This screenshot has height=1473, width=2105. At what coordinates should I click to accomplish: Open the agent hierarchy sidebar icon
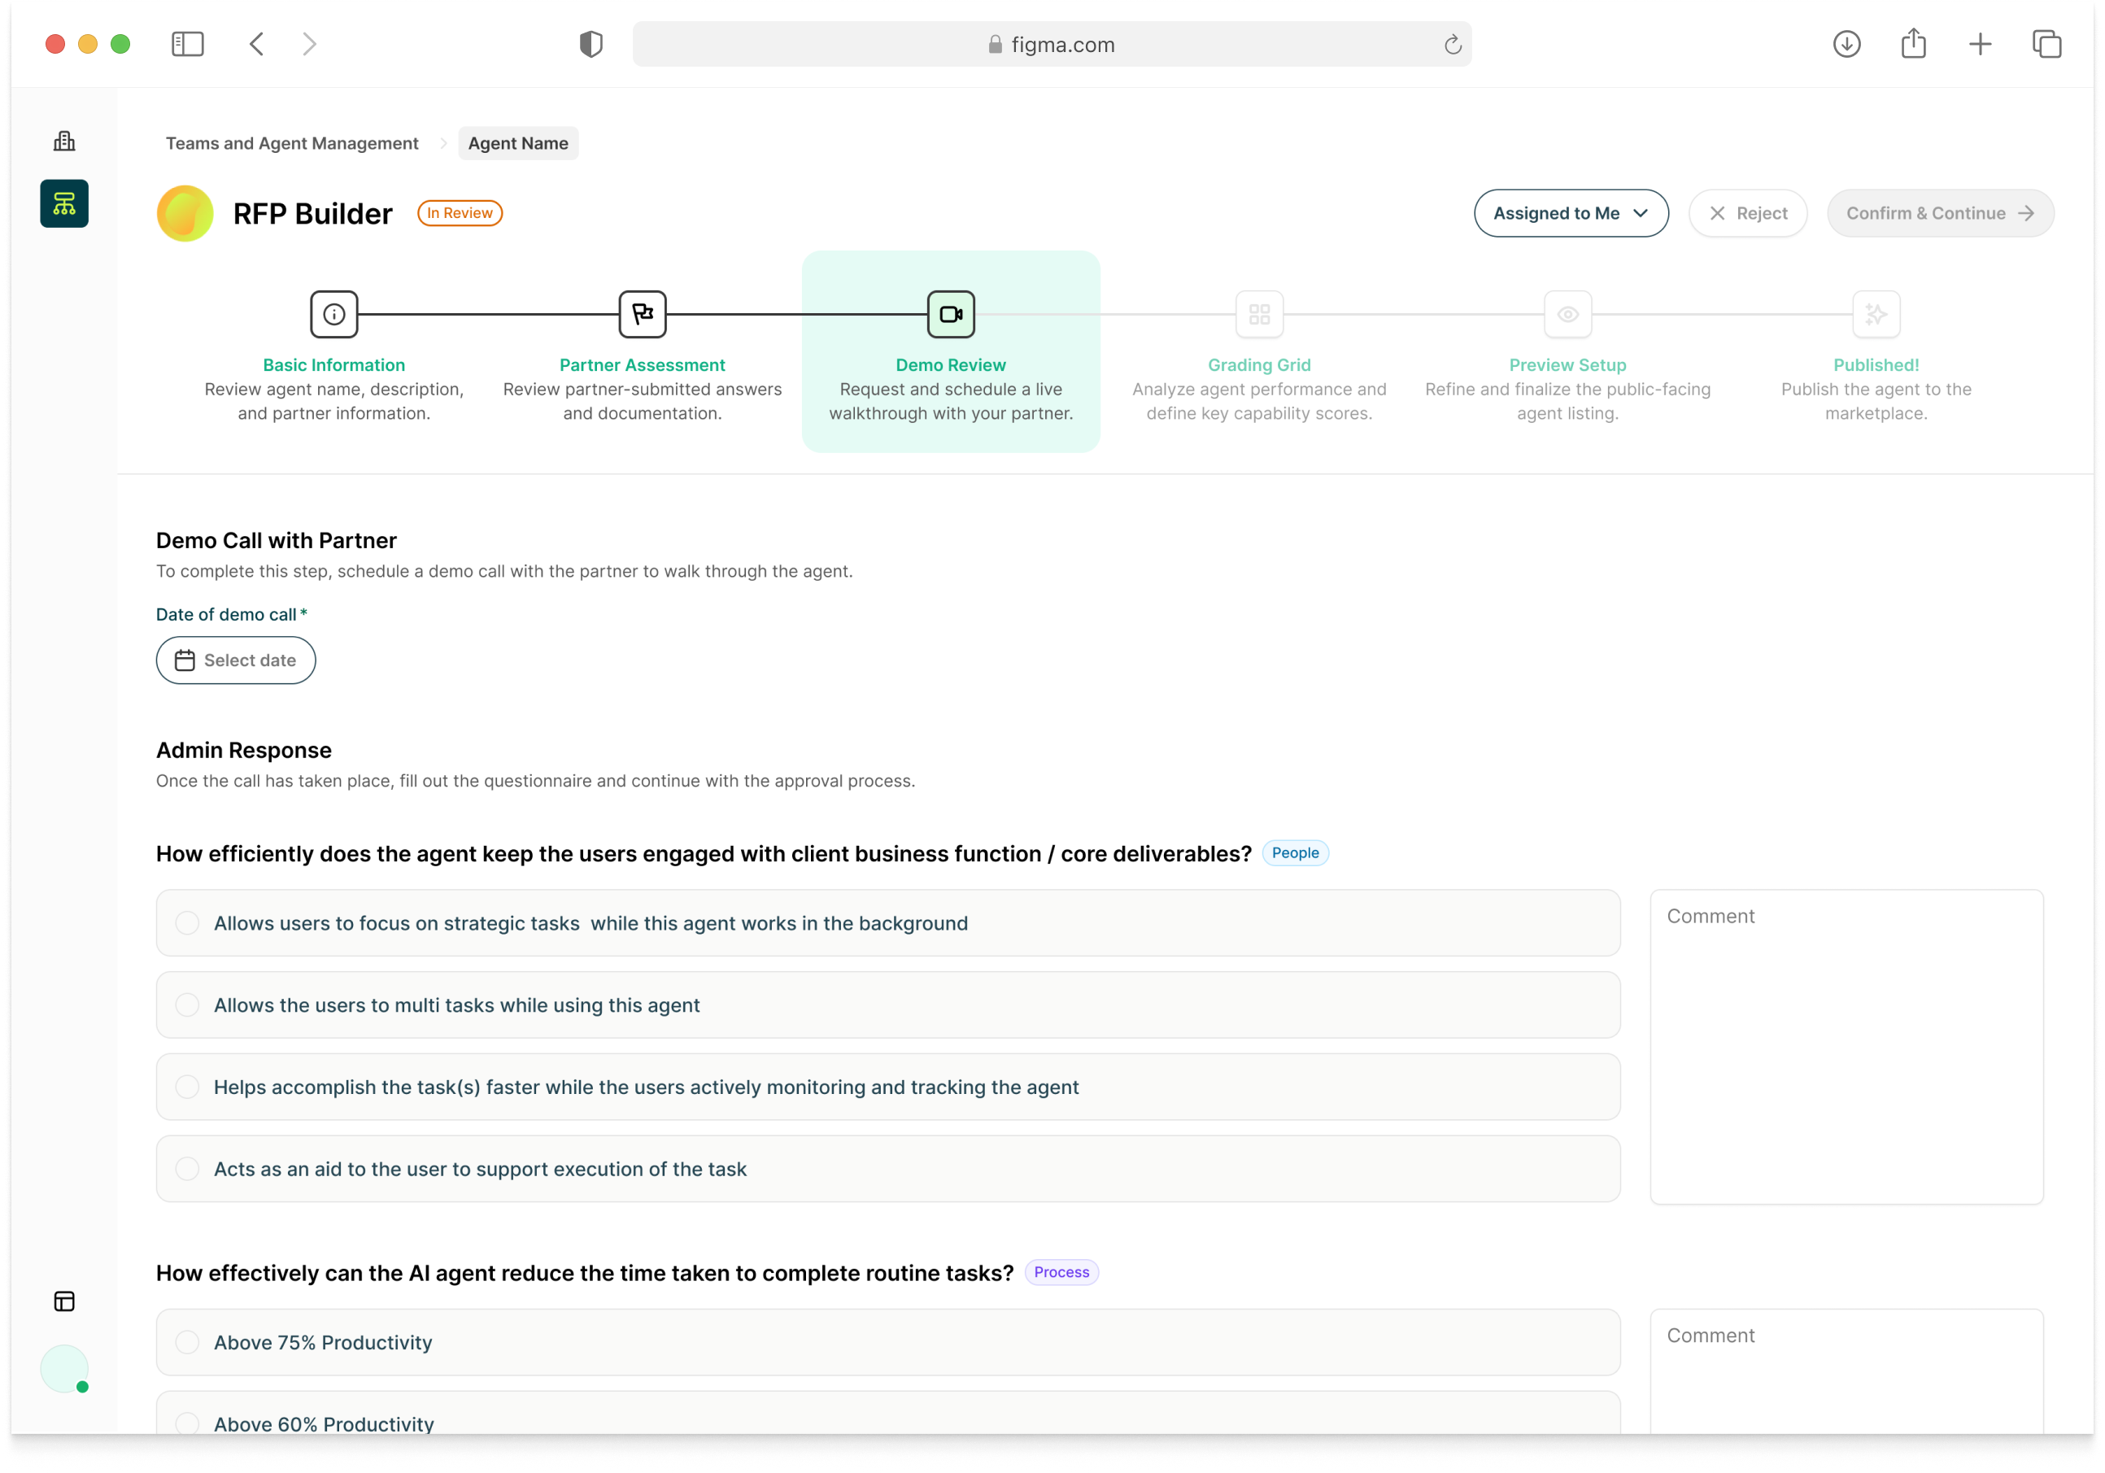pyautogui.click(x=64, y=203)
